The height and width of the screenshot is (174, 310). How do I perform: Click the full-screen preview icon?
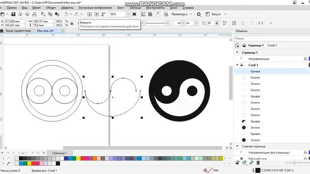tap(134, 14)
